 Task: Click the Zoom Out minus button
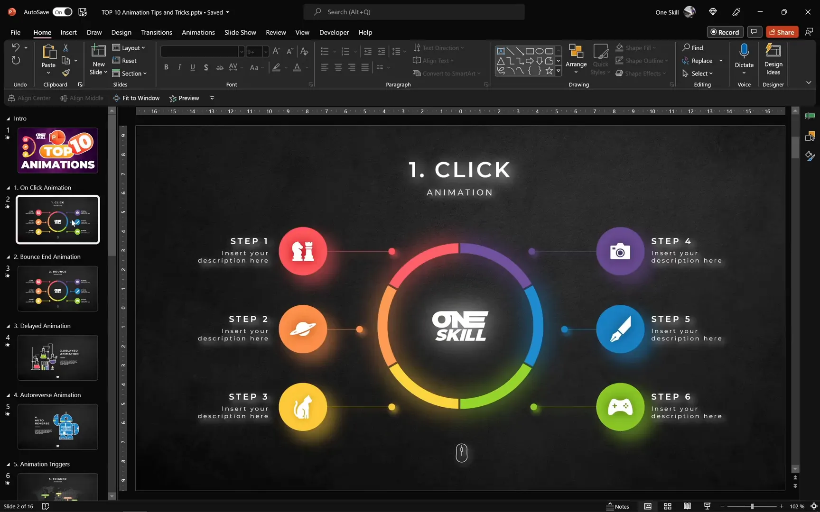pos(722,506)
